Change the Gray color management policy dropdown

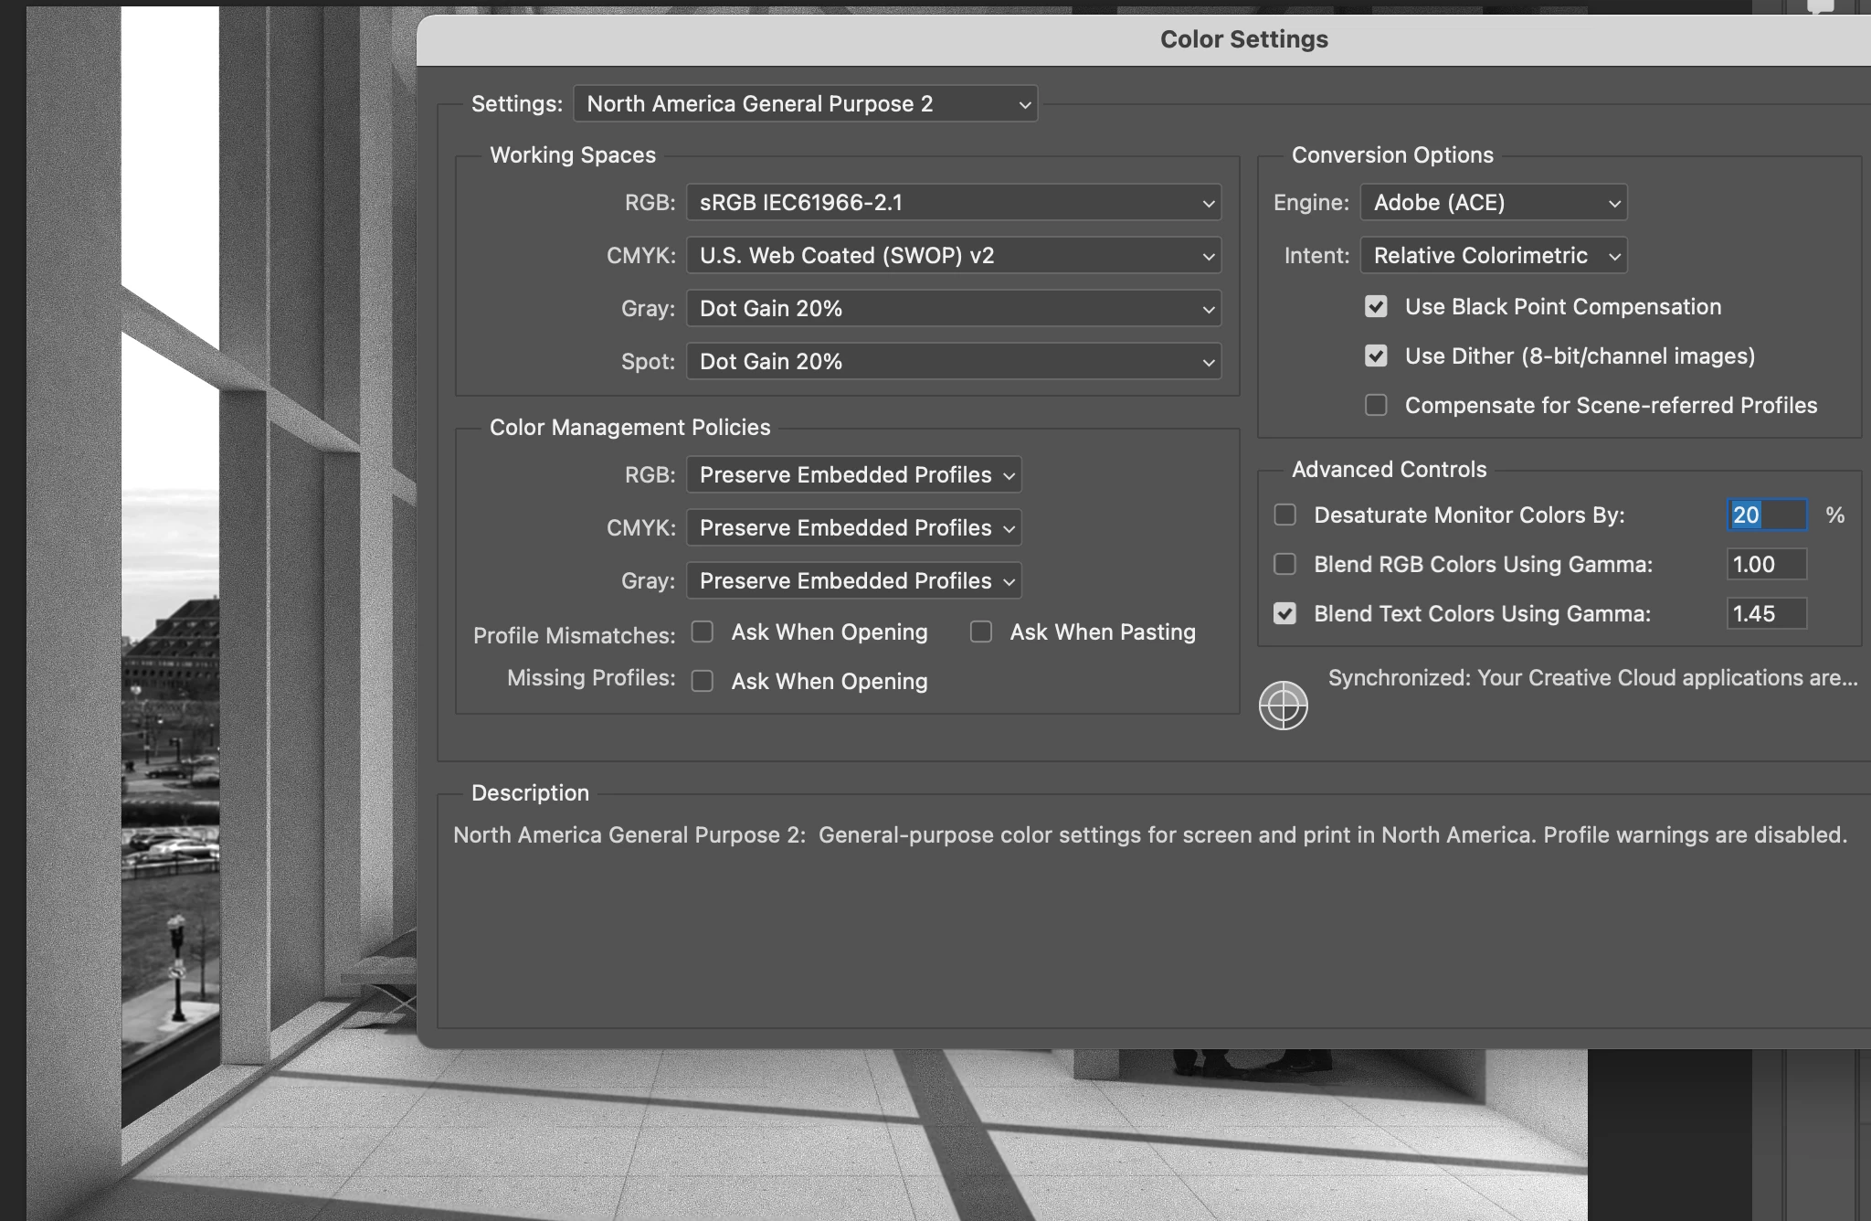click(853, 581)
